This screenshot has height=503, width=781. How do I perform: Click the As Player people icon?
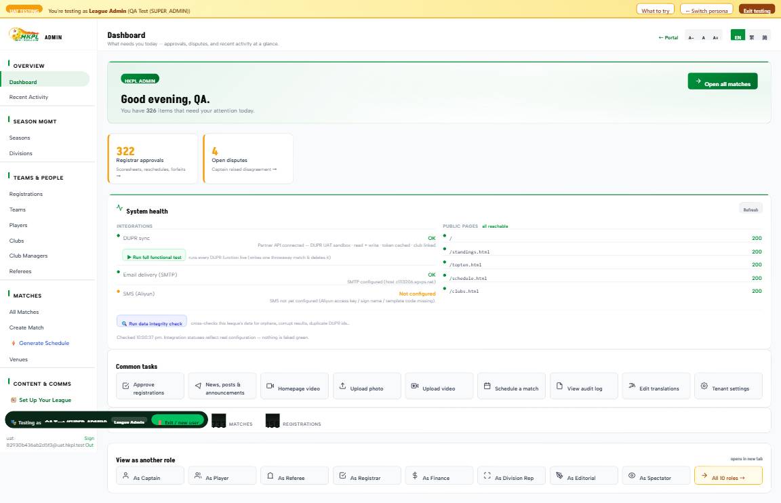point(198,475)
